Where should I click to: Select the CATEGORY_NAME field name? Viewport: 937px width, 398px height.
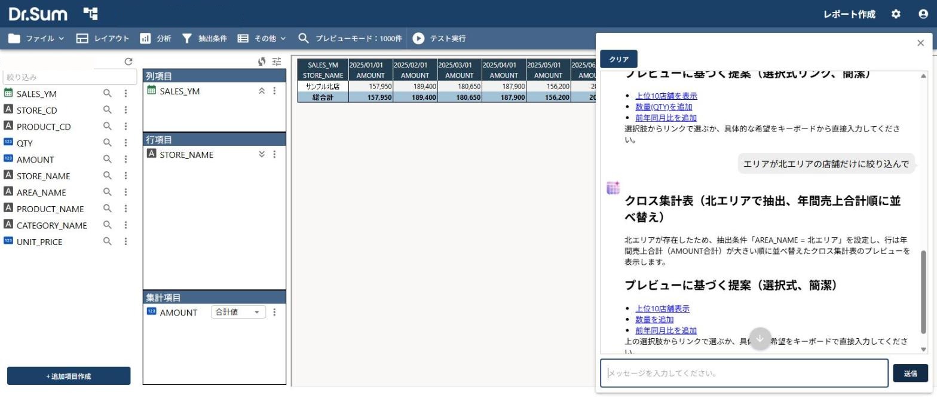coord(51,225)
